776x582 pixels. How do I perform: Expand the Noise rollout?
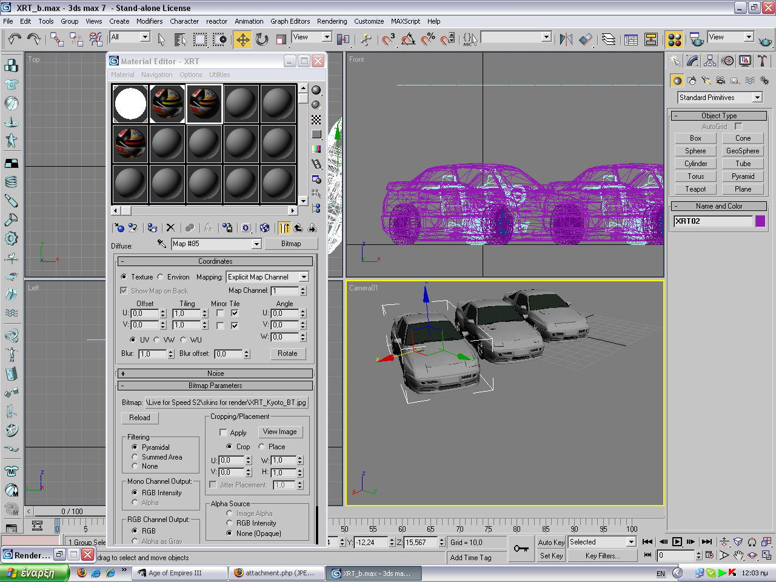(x=215, y=373)
